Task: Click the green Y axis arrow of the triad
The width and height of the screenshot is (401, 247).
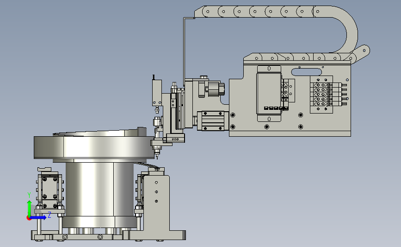Action: click(x=29, y=208)
